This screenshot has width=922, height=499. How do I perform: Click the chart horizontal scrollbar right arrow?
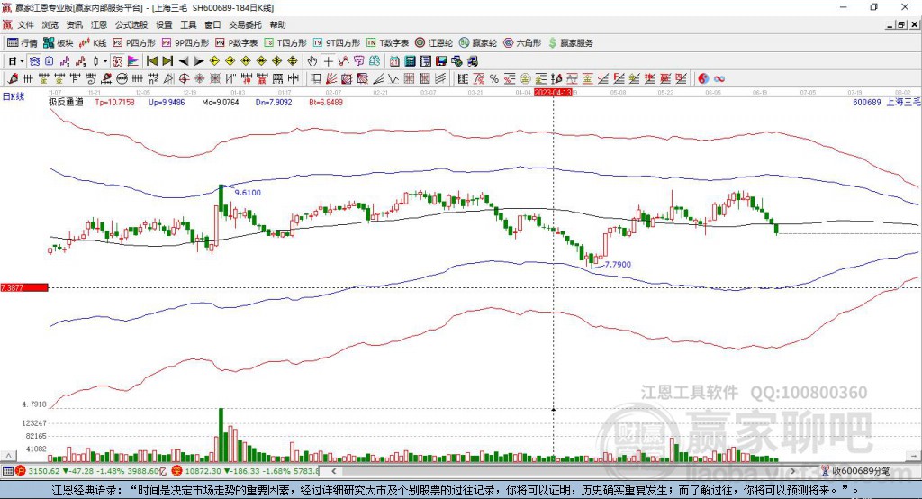792,471
